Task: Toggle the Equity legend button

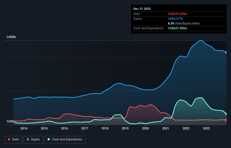Action: click(33, 140)
